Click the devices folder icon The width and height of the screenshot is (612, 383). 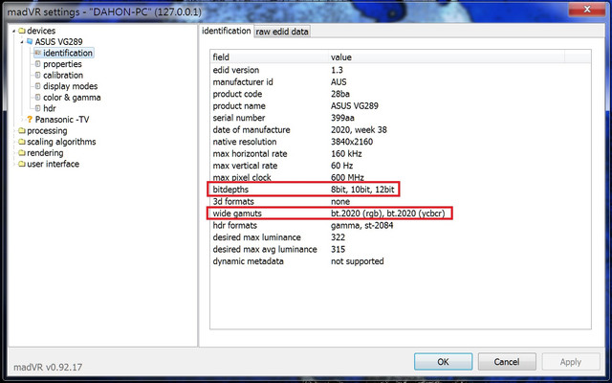[22, 31]
